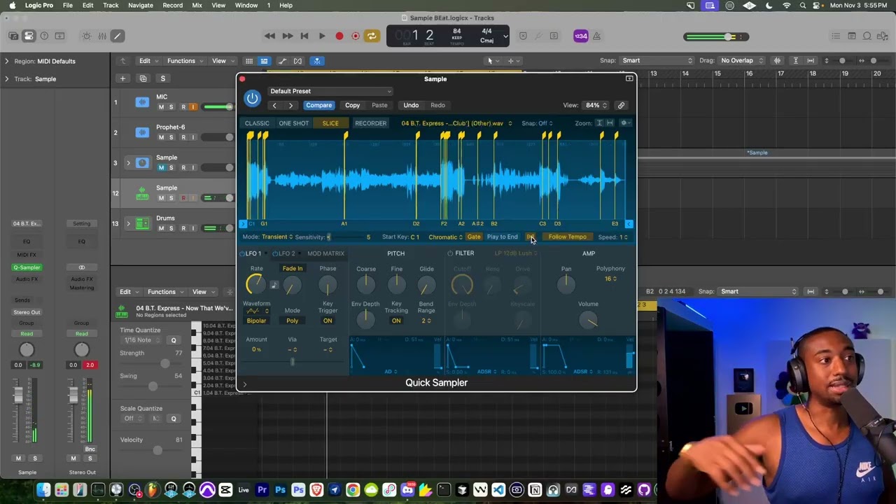
Task: Click Play to End button
Action: click(x=502, y=237)
